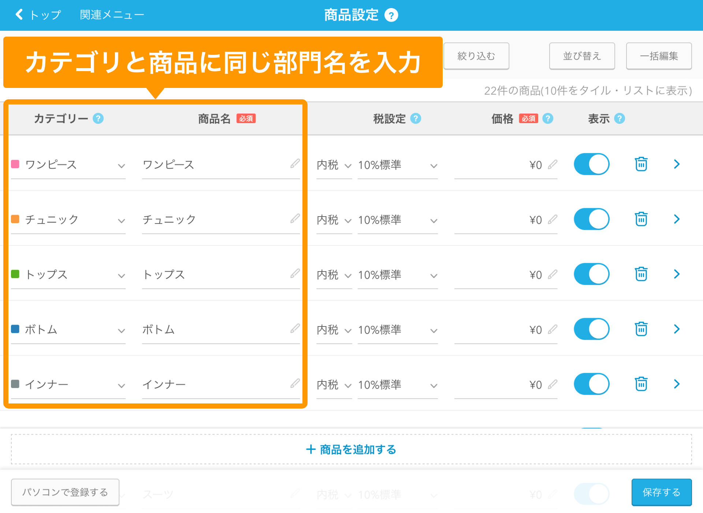
Task: Click ボトム product name field
Action: pyautogui.click(x=221, y=330)
